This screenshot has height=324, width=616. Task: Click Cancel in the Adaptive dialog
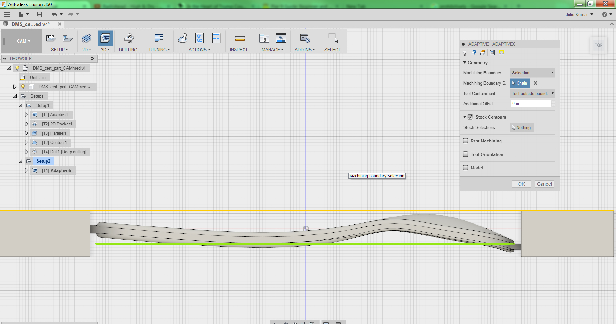(x=544, y=184)
